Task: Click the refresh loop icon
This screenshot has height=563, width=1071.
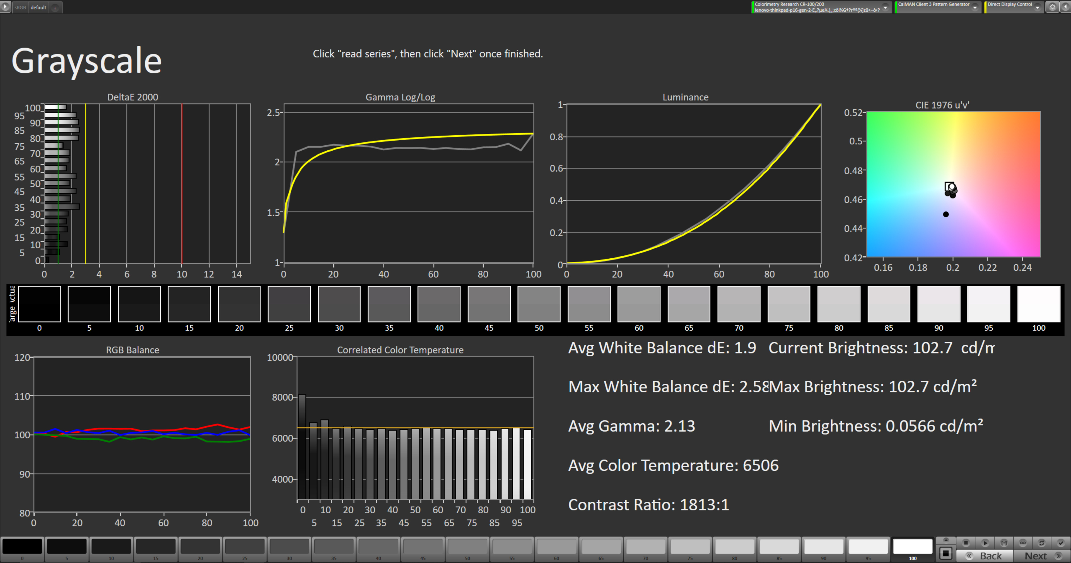Action: (x=1041, y=543)
